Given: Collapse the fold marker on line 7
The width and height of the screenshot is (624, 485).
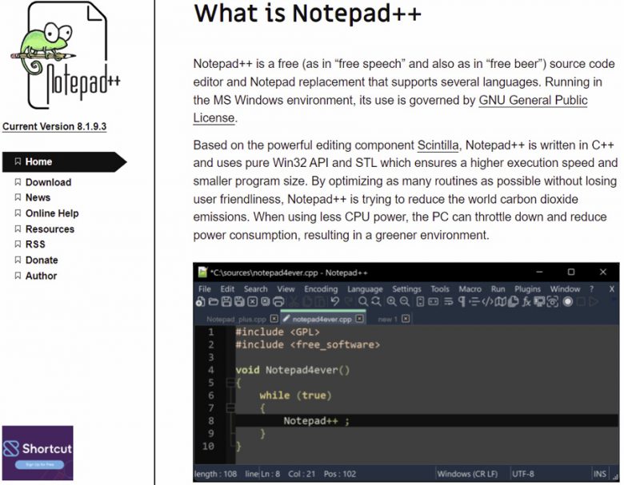Looking at the screenshot, I should [x=230, y=407].
